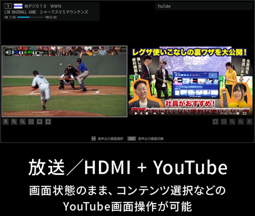Click first magnifier icon under YouTube screen
This screenshot has width=255, height=216.
point(232,122)
